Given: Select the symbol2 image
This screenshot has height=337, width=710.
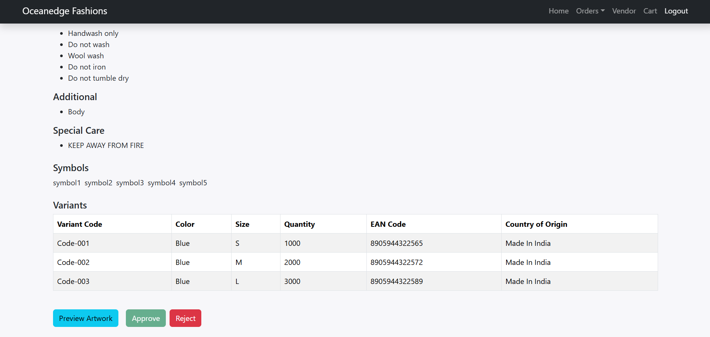Looking at the screenshot, I should [98, 183].
